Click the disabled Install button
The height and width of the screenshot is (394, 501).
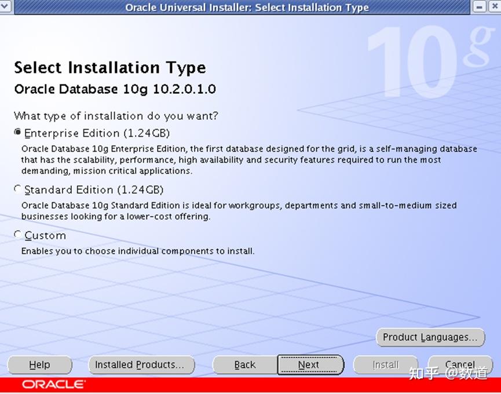point(385,364)
